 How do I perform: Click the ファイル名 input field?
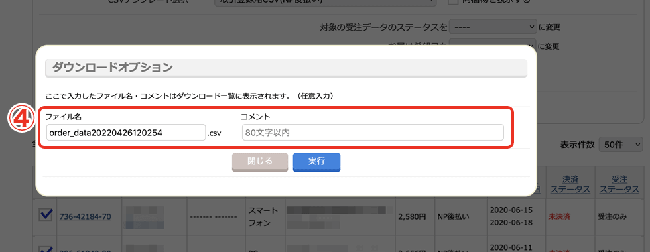126,133
